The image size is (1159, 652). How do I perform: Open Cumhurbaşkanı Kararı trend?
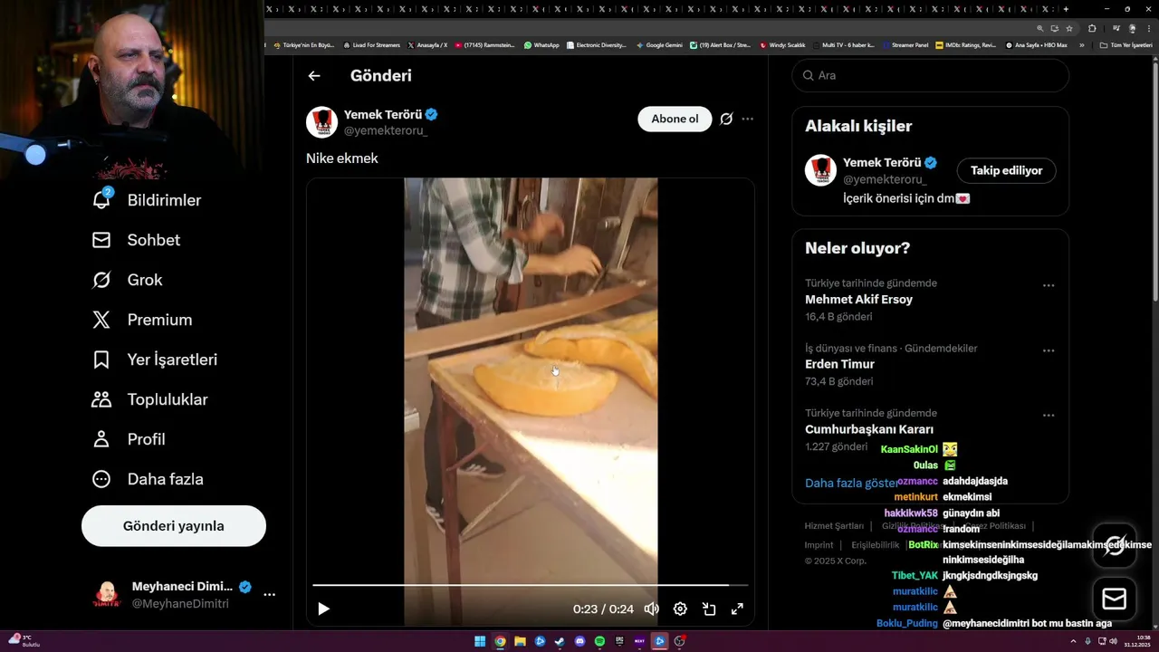point(869,429)
